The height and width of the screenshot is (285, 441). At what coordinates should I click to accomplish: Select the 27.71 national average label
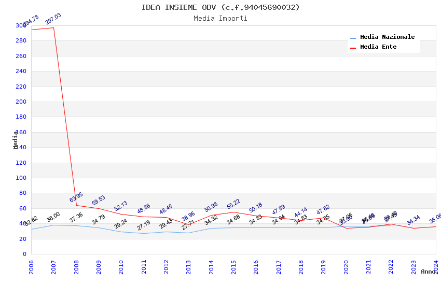(x=188, y=225)
